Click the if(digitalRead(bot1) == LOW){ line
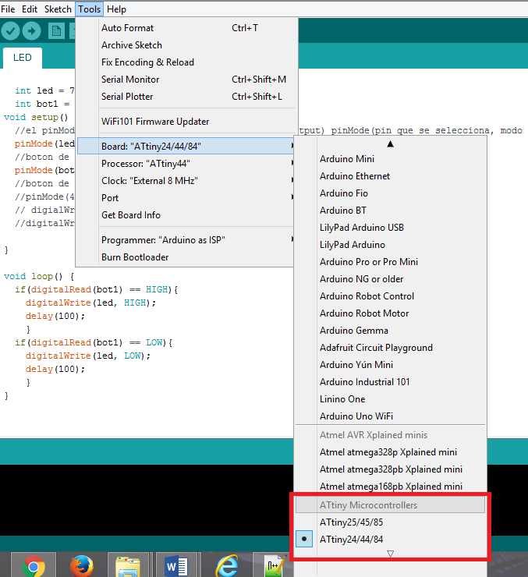 [94, 342]
